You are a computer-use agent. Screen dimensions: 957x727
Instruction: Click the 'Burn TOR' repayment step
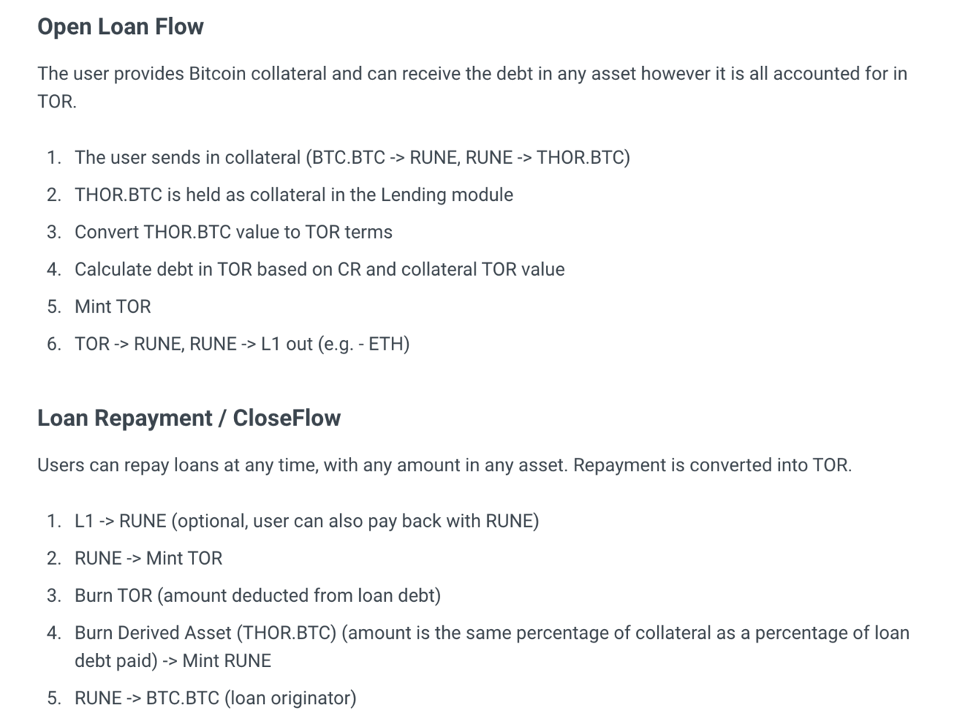point(258,596)
